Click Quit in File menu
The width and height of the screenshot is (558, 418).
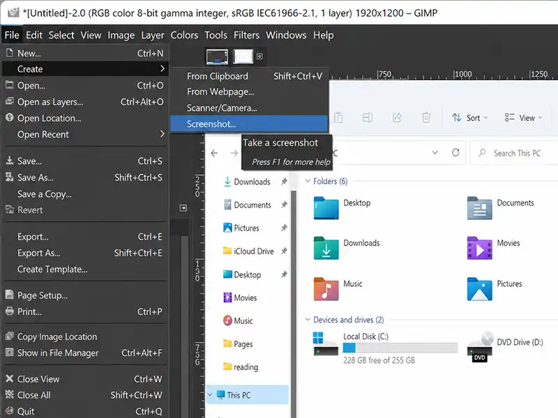click(x=84, y=411)
